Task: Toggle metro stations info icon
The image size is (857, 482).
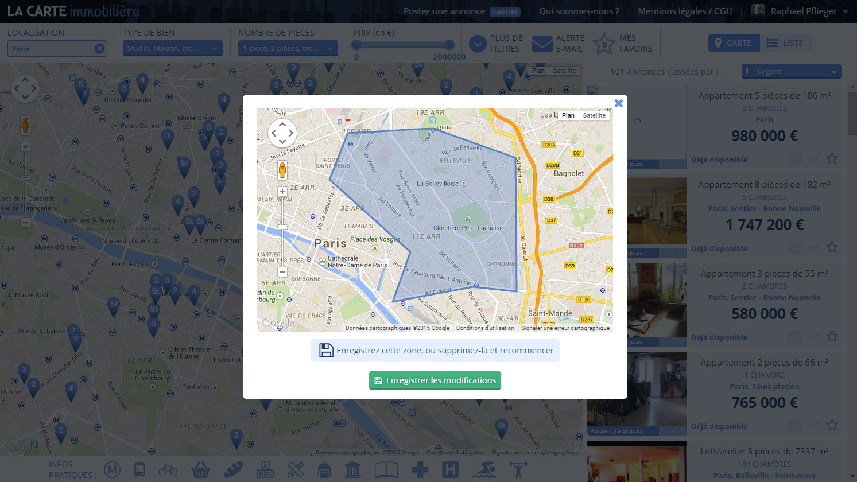Action: click(x=112, y=470)
